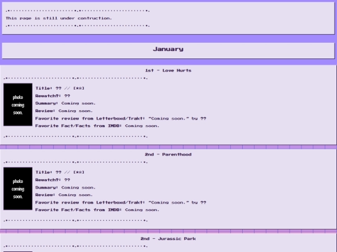The width and height of the screenshot is (337, 252).
Task: Click the 'This page is still under contruction.' text
Action: tap(59, 18)
